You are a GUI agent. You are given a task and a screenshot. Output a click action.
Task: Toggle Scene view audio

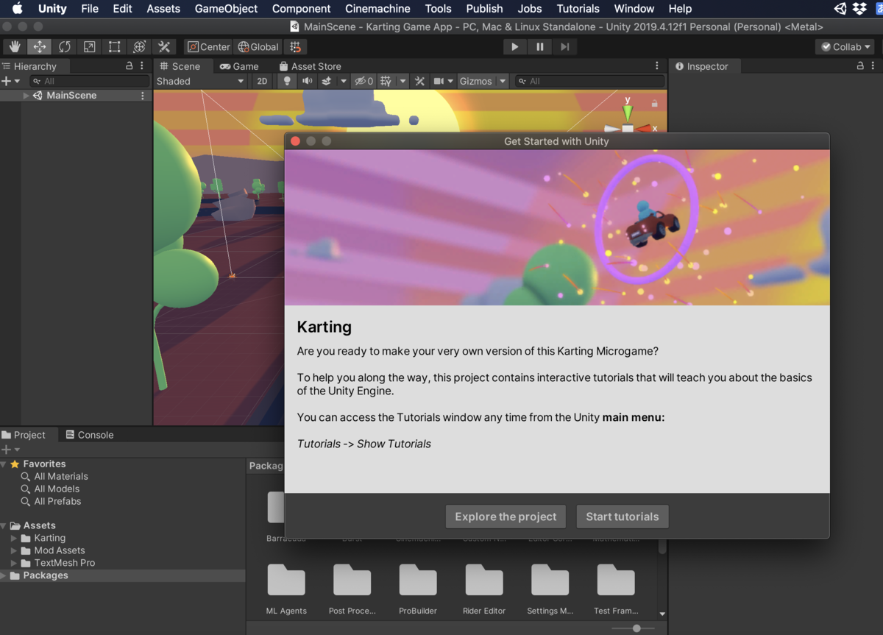pyautogui.click(x=307, y=81)
